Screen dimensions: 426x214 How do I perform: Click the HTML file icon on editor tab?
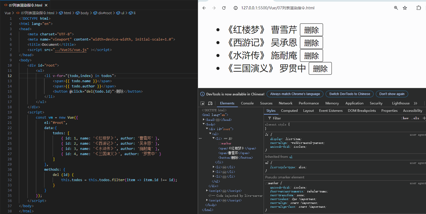(x=6, y=5)
